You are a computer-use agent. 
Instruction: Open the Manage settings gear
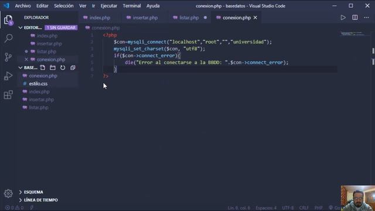8,193
